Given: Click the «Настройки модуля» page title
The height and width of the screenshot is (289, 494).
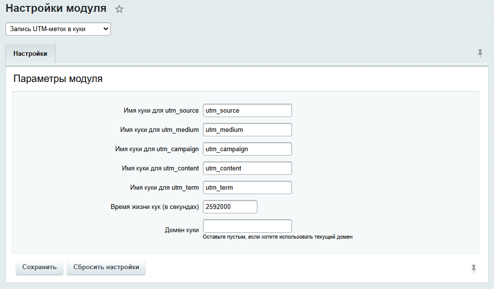Looking at the screenshot, I should 56,8.
